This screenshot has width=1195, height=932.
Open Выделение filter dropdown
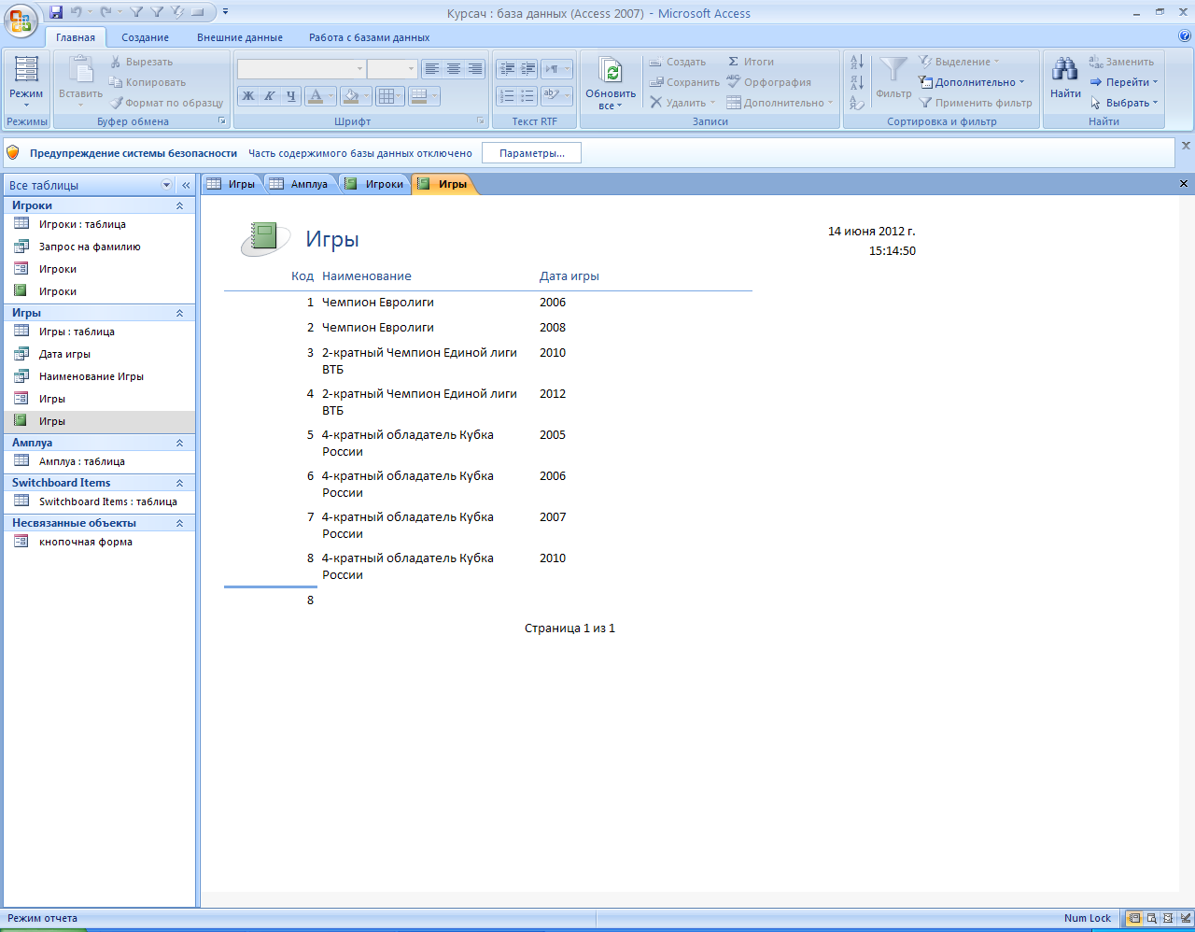coord(959,62)
